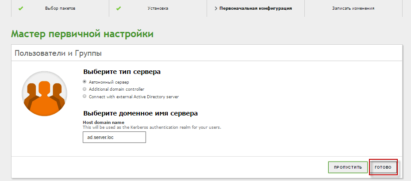Image resolution: width=411 pixels, height=181 pixels.
Task: Click the Пользователи и Группы panel title
Action: pyautogui.click(x=58, y=53)
